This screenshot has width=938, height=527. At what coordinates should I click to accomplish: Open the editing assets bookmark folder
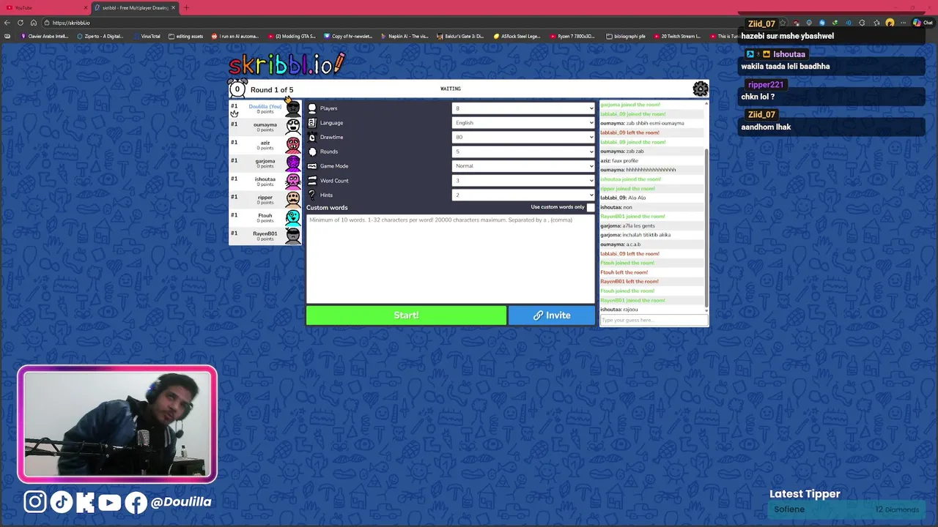click(x=185, y=36)
